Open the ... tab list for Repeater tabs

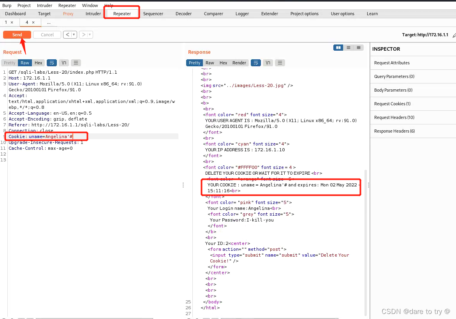point(49,22)
